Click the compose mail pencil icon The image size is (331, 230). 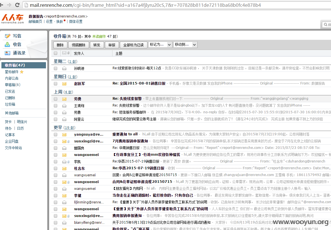[x=8, y=36]
